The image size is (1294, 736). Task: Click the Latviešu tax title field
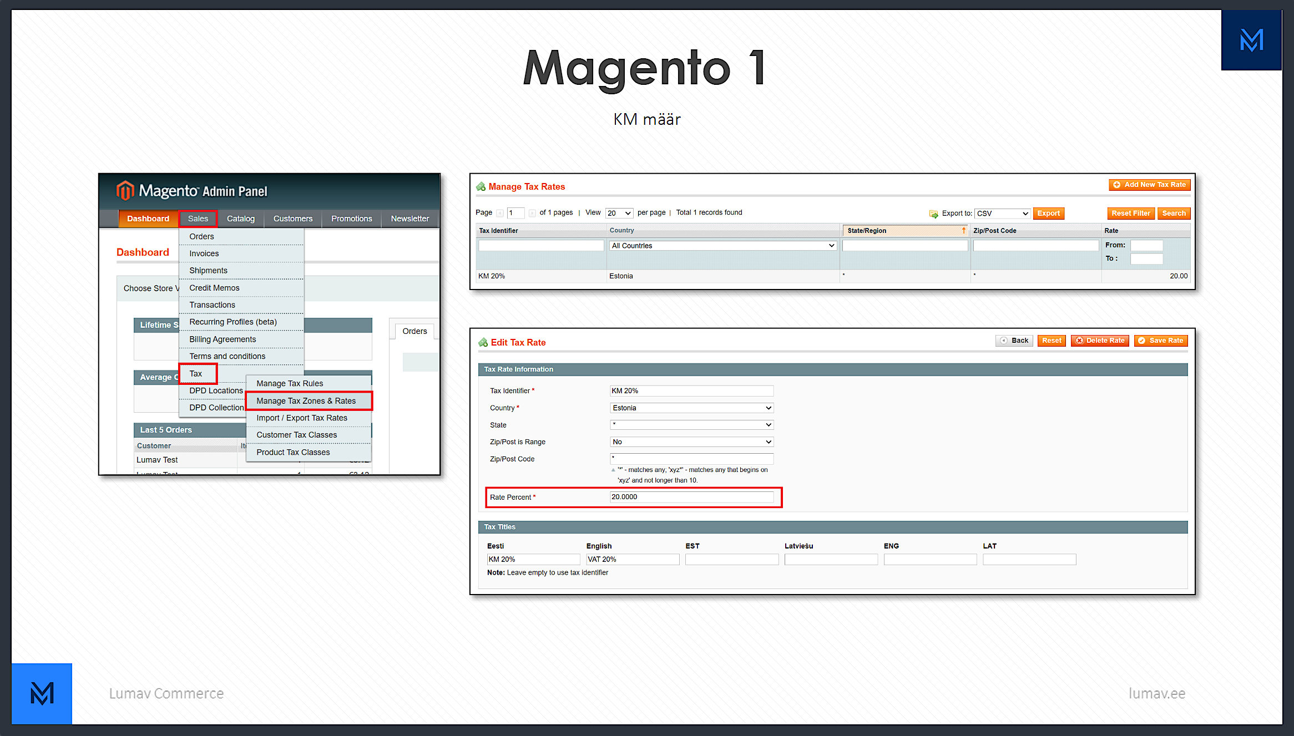click(831, 560)
